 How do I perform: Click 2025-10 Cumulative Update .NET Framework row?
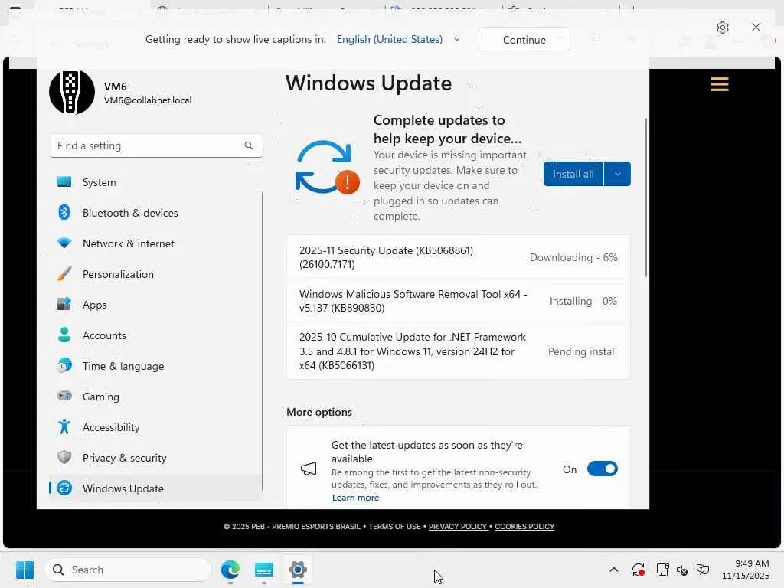[458, 351]
